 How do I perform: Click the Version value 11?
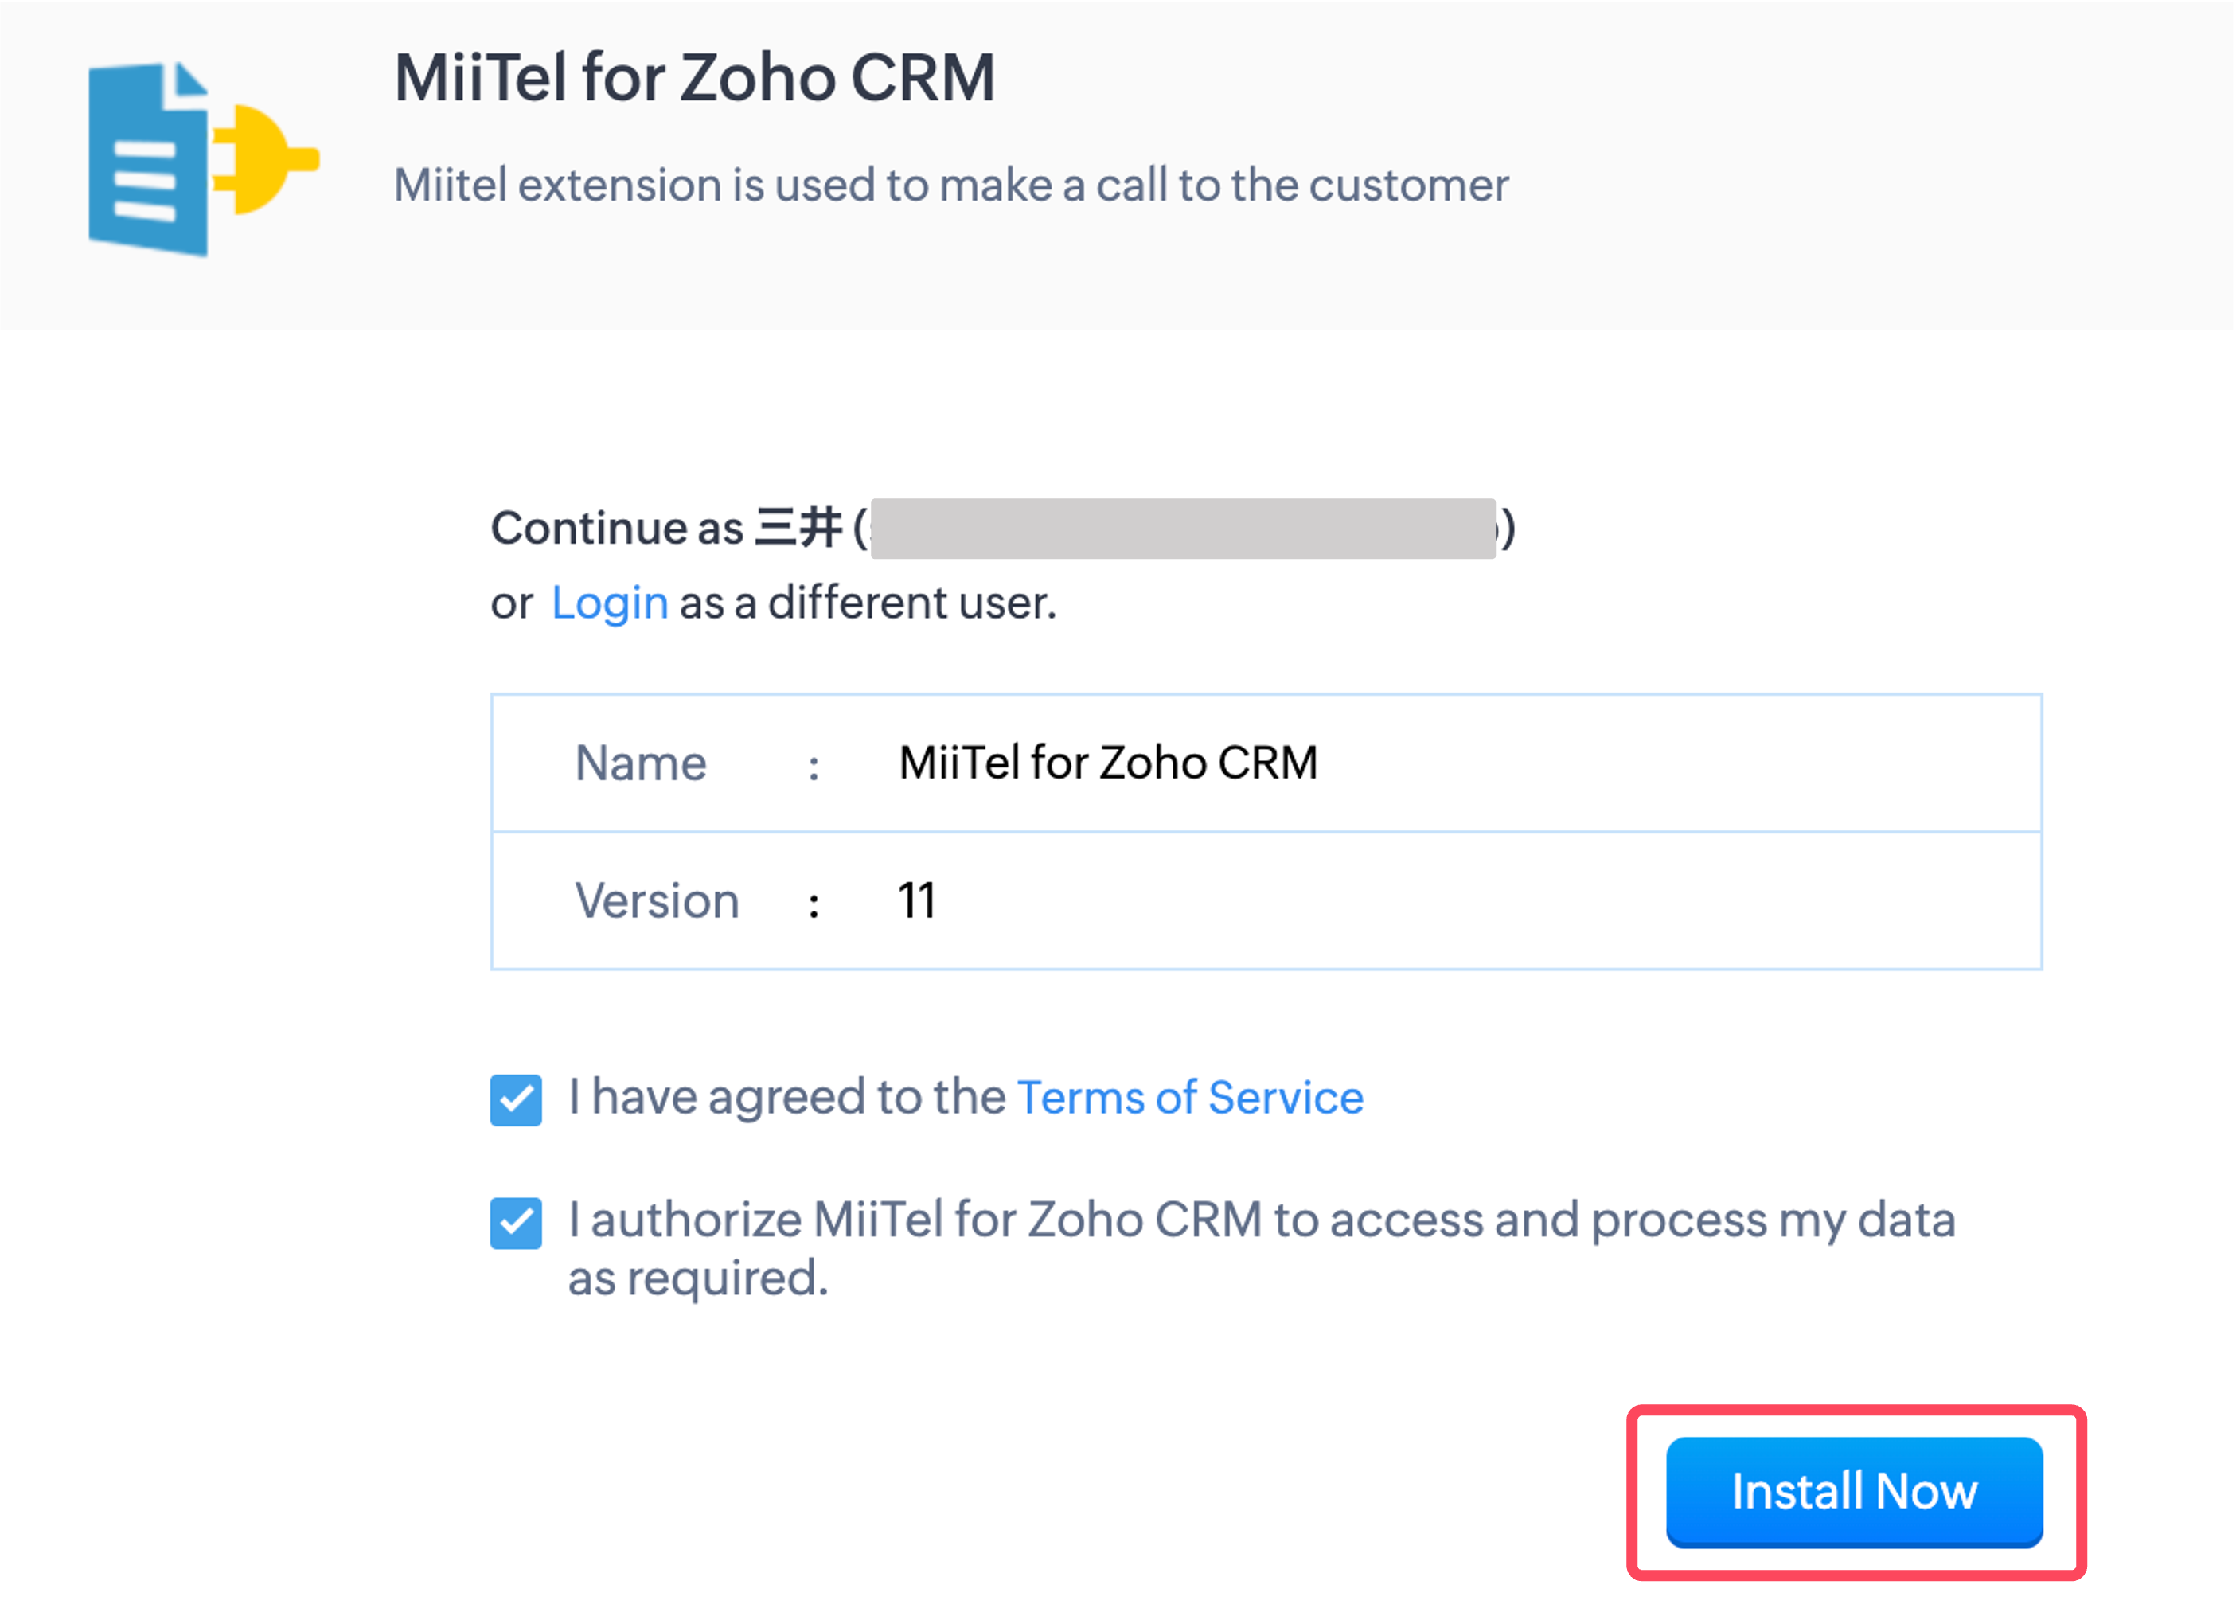[x=918, y=901]
